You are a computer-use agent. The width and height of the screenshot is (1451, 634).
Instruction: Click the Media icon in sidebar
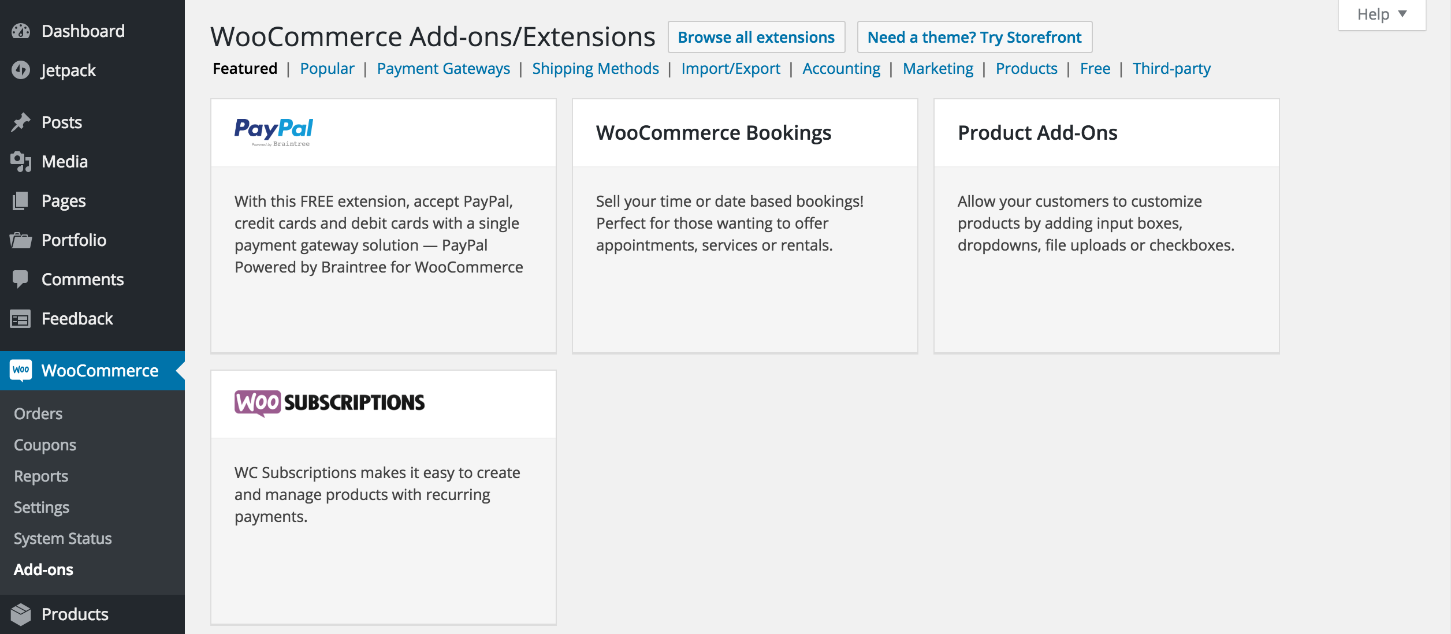[x=21, y=162]
